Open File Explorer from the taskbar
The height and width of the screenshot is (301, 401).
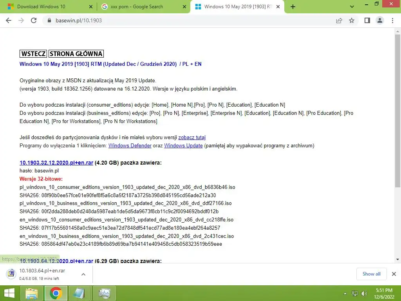point(32,293)
